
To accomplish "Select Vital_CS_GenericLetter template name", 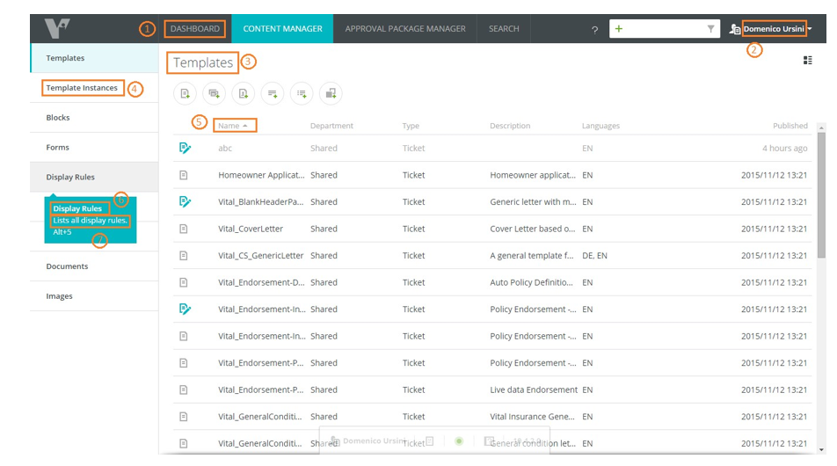I will pyautogui.click(x=260, y=256).
